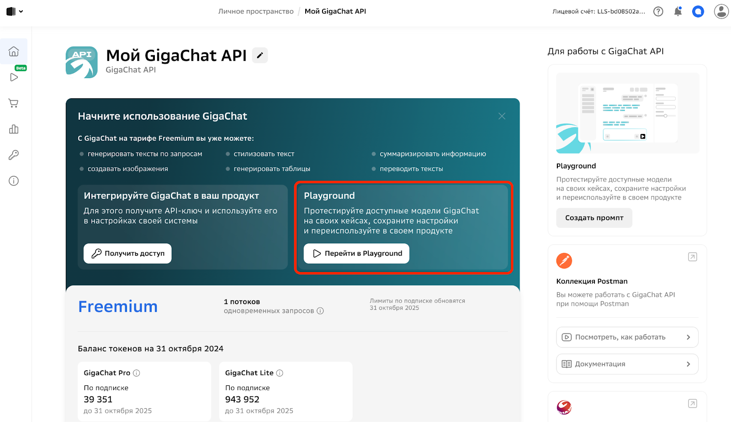Click 'Баланс токенов на 31 октября 2024' heading
731x422 pixels.
click(x=151, y=348)
